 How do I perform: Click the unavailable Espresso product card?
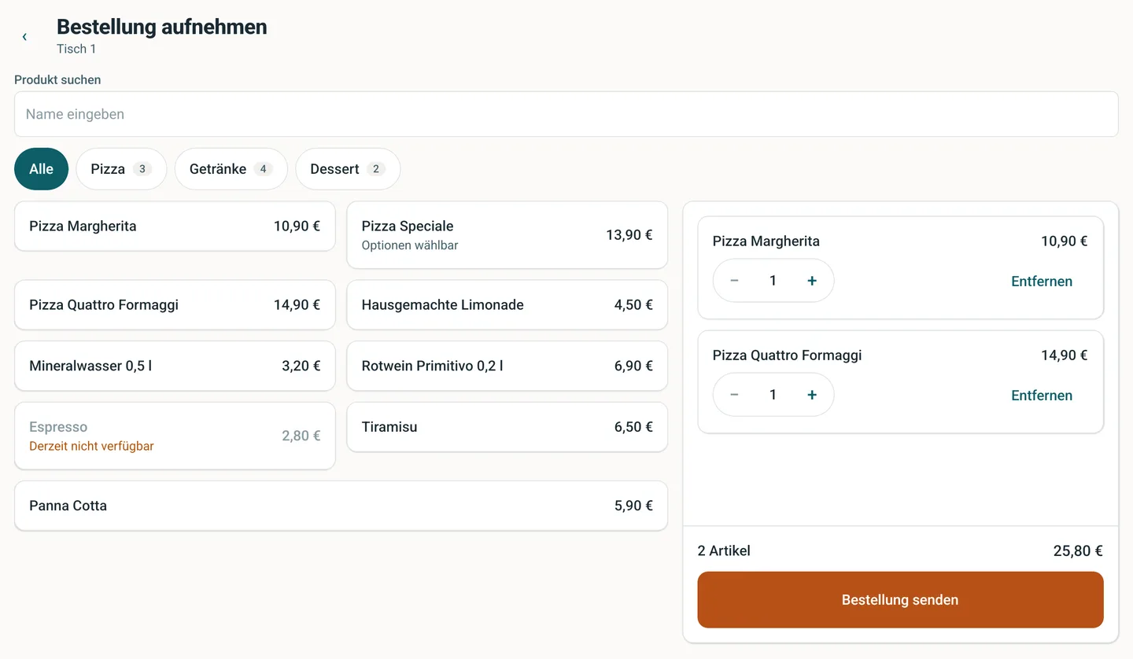point(175,436)
